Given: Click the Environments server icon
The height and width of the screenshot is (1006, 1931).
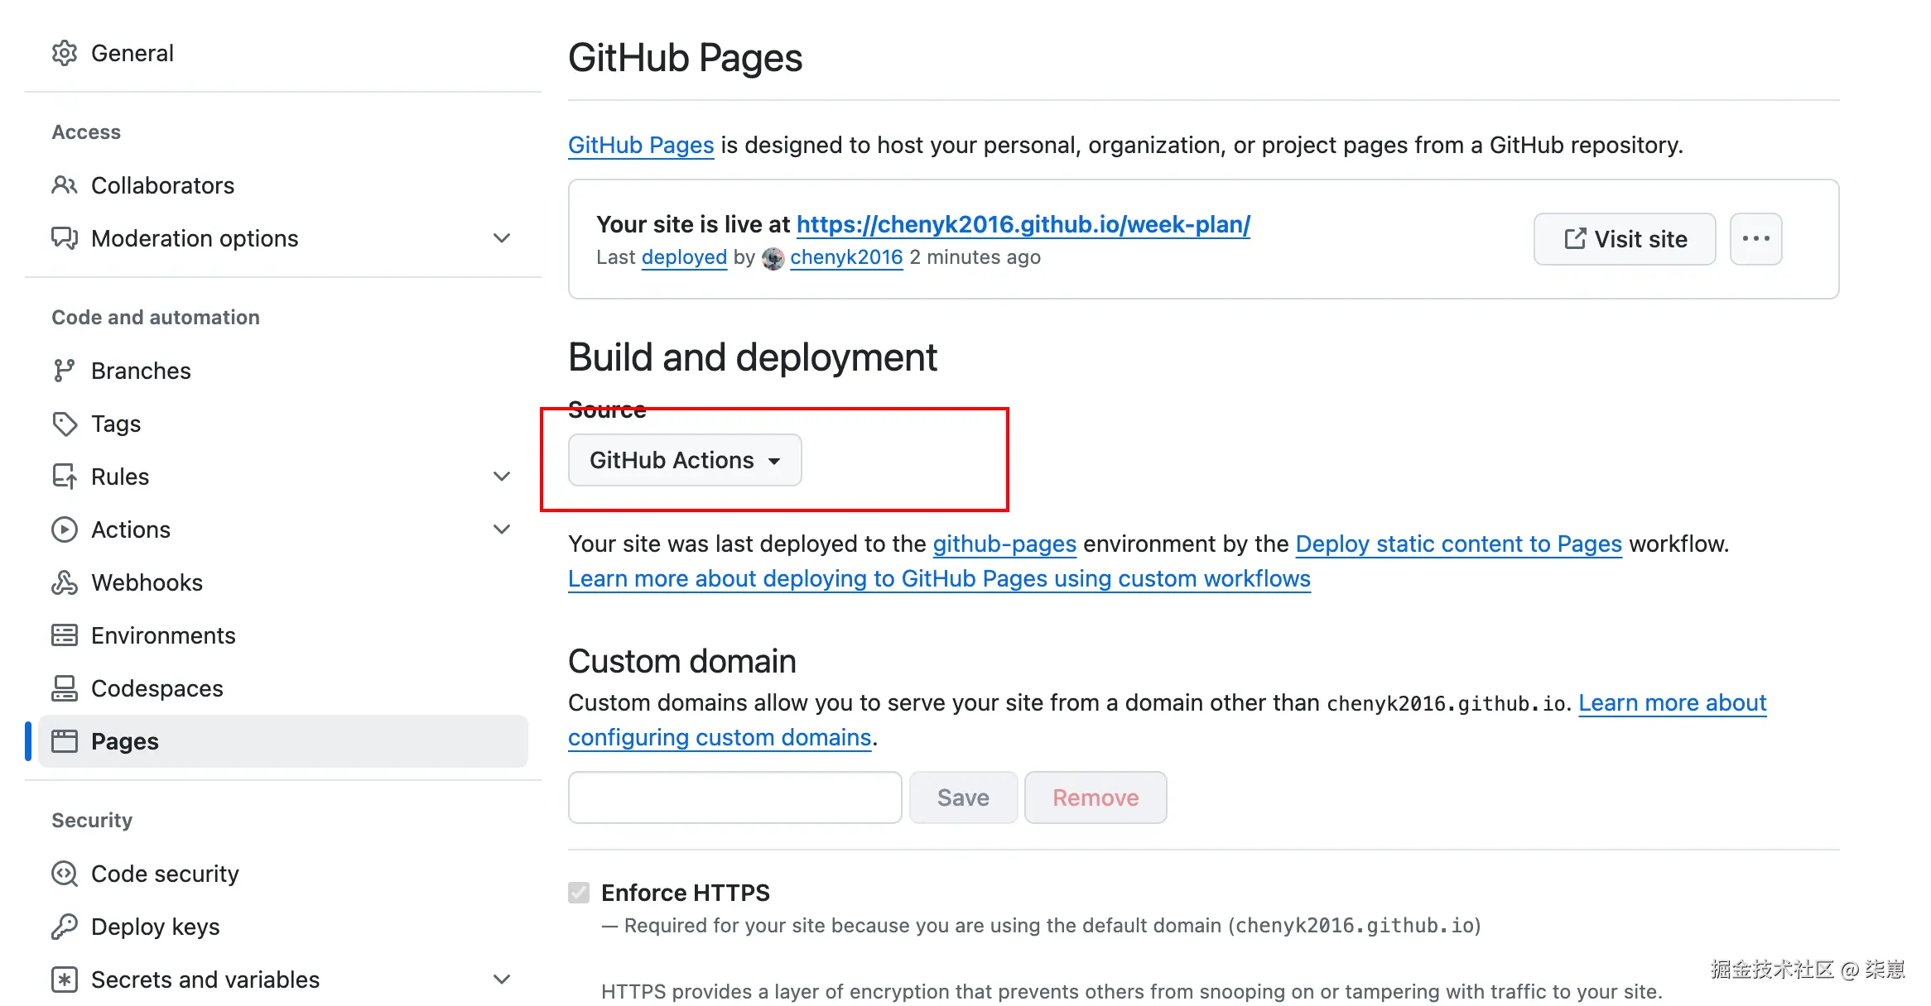Looking at the screenshot, I should [65, 635].
